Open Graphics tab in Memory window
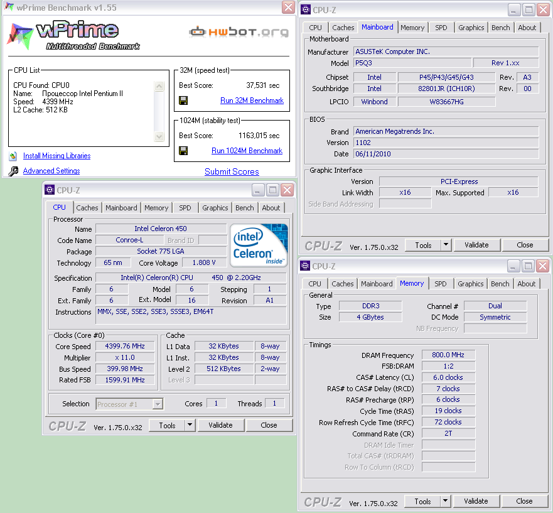This screenshot has height=513, width=553. coord(470,284)
